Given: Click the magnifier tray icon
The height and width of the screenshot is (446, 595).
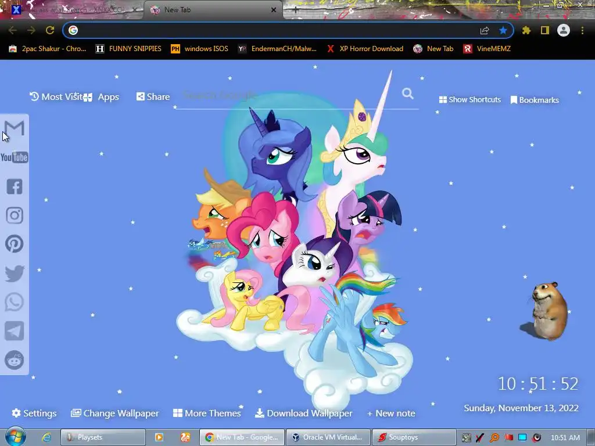Looking at the screenshot, I should tap(494, 438).
